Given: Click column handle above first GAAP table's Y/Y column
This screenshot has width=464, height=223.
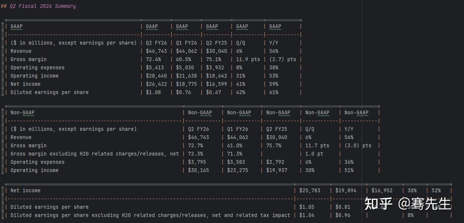Looking at the screenshot, I should click(282, 20).
